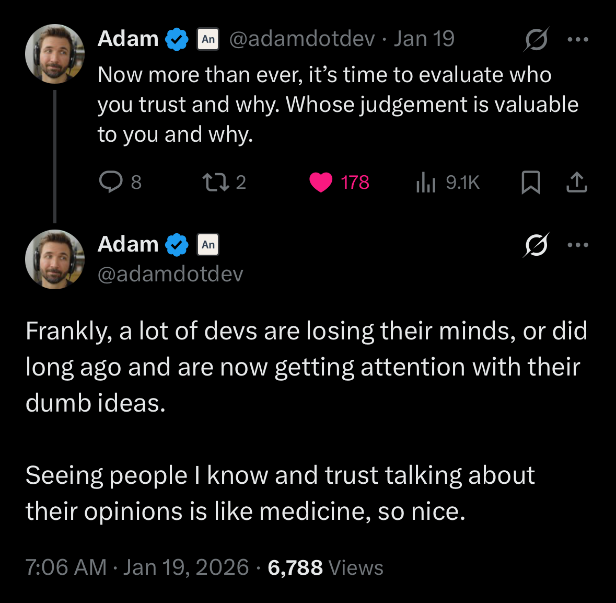
Task: Click the '6,788 Views' count
Action: (x=326, y=567)
